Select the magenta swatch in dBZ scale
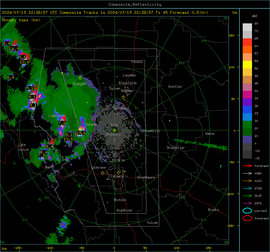 pos(247,95)
